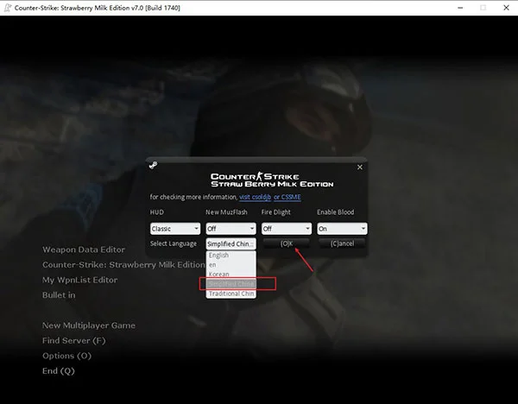Viewport: 518px width, 404px height.
Task: Open the CSSME link
Action: (x=287, y=197)
